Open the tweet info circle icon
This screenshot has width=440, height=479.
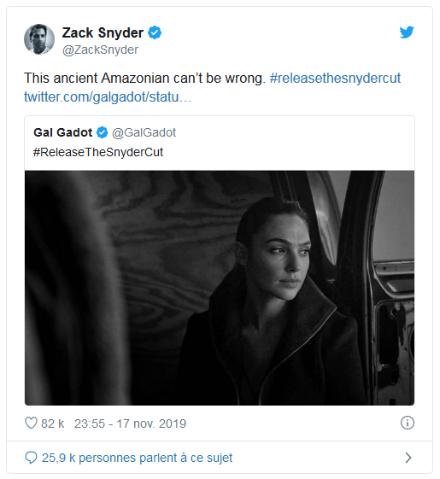click(408, 423)
